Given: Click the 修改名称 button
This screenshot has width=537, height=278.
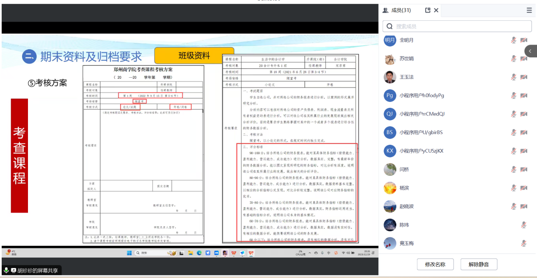Looking at the screenshot, I should pyautogui.click(x=435, y=264).
